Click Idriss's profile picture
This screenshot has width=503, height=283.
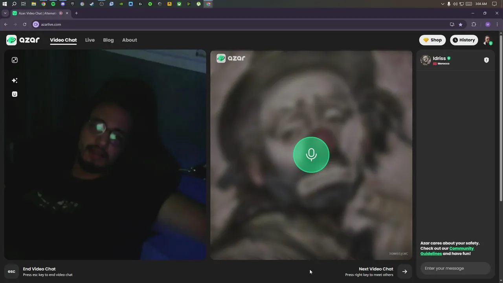(x=426, y=60)
